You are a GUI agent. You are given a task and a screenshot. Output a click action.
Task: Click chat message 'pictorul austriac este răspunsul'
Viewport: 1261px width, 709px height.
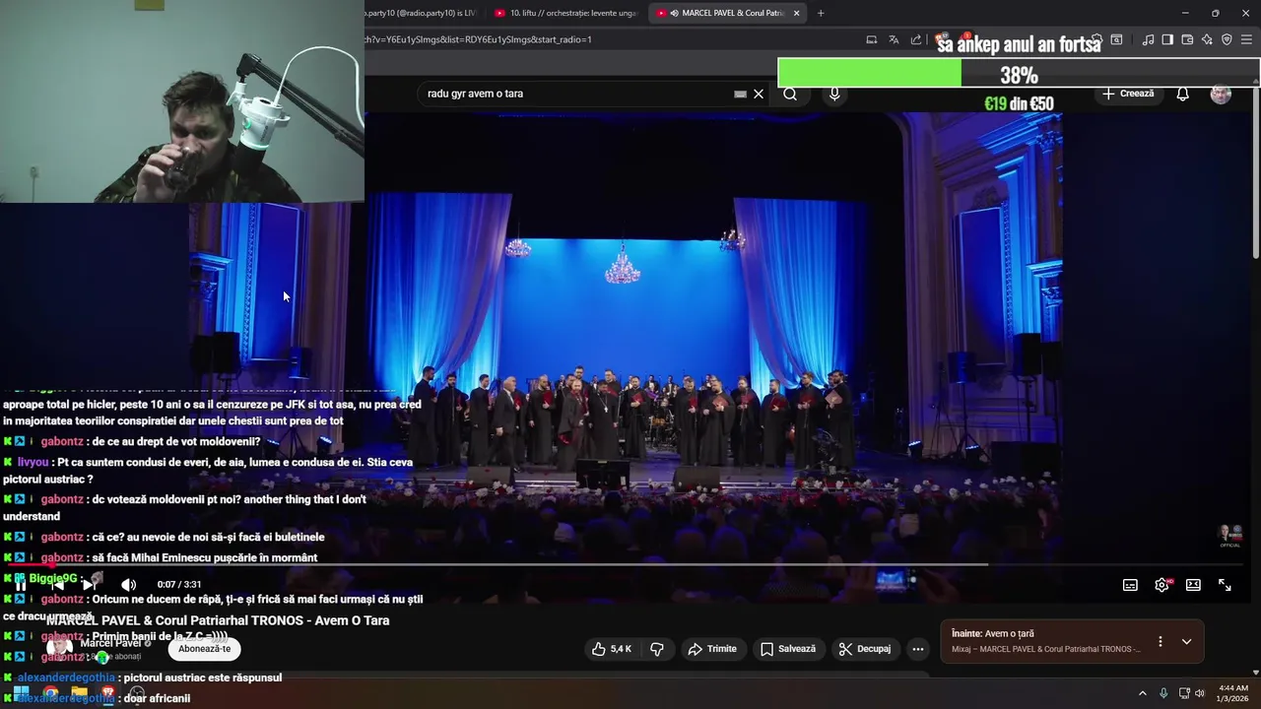[204, 677]
